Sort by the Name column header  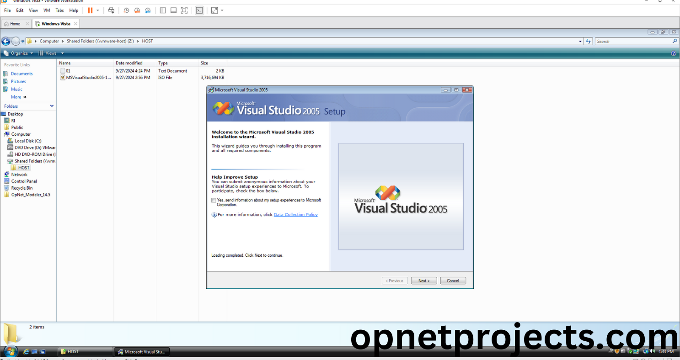point(85,63)
